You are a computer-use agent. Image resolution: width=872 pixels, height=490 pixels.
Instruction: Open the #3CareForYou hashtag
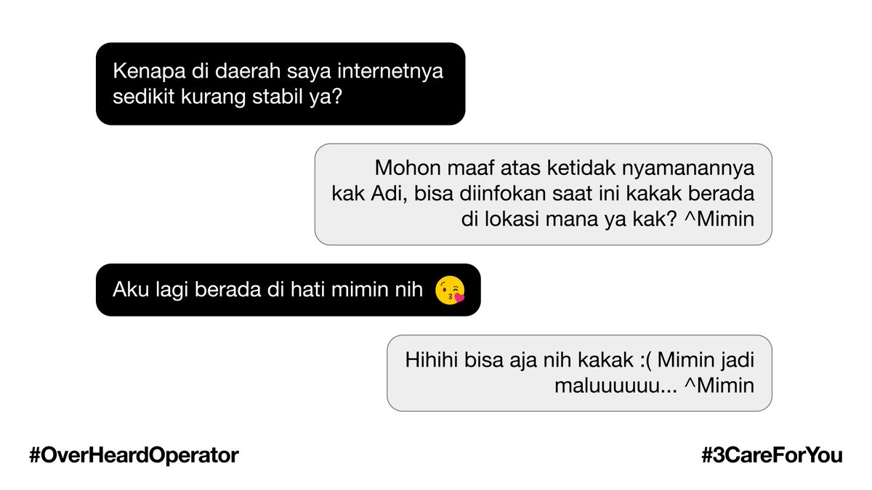pyautogui.click(x=772, y=456)
